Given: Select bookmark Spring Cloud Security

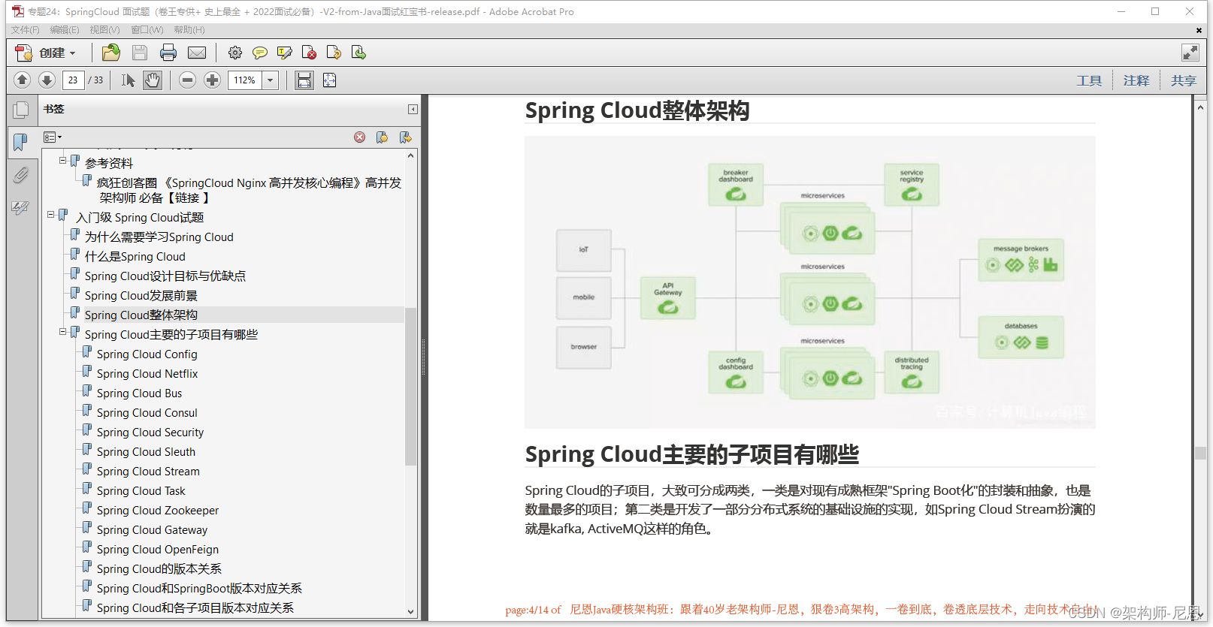Looking at the screenshot, I should coord(150,433).
